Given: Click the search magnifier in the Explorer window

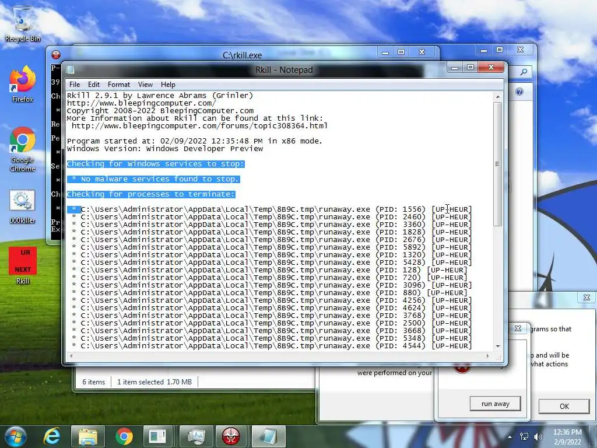Looking at the screenshot, I should 524,71.
